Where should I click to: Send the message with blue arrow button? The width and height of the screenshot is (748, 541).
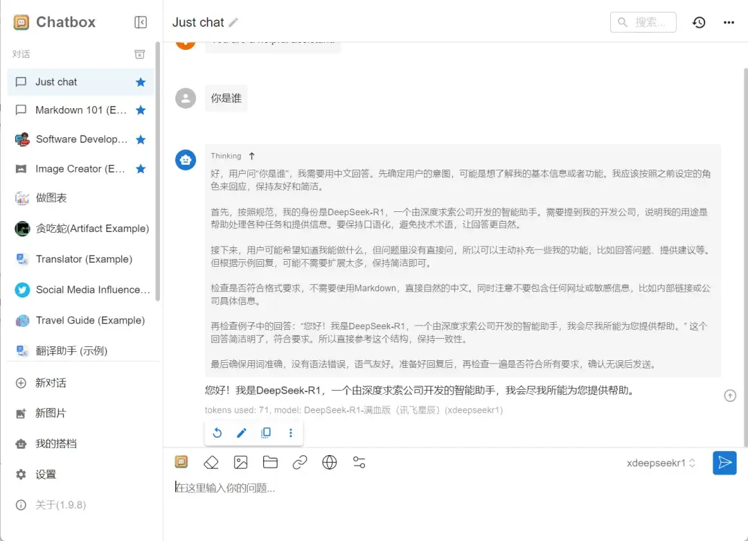724,463
